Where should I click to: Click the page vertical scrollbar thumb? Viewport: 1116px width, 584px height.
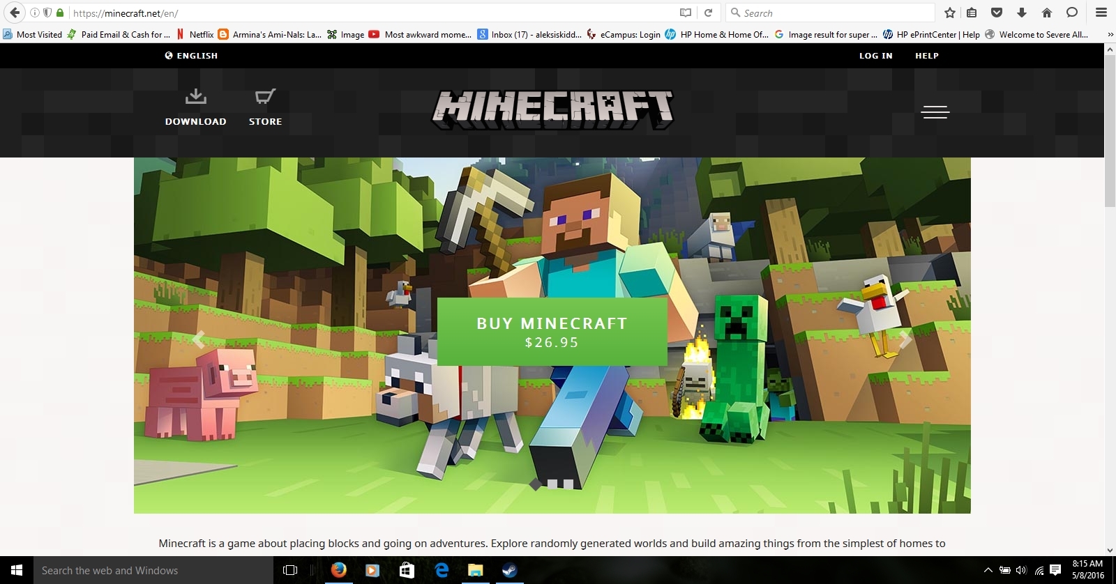pyautogui.click(x=1110, y=131)
